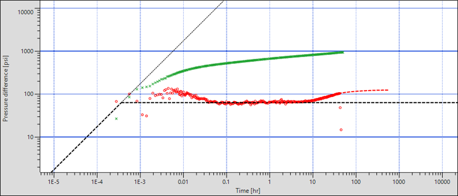Select the 1E-3 time axis label
458x196 pixels.
140,182
